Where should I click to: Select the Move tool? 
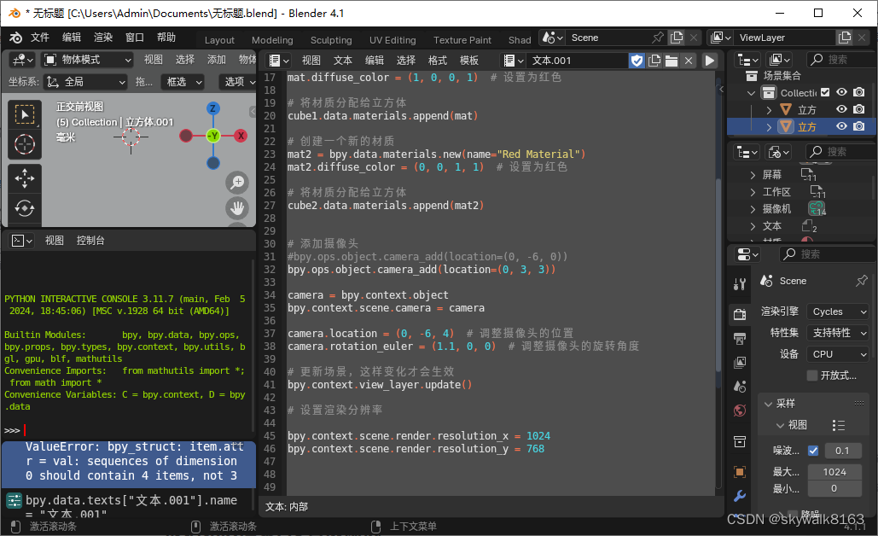[x=24, y=178]
